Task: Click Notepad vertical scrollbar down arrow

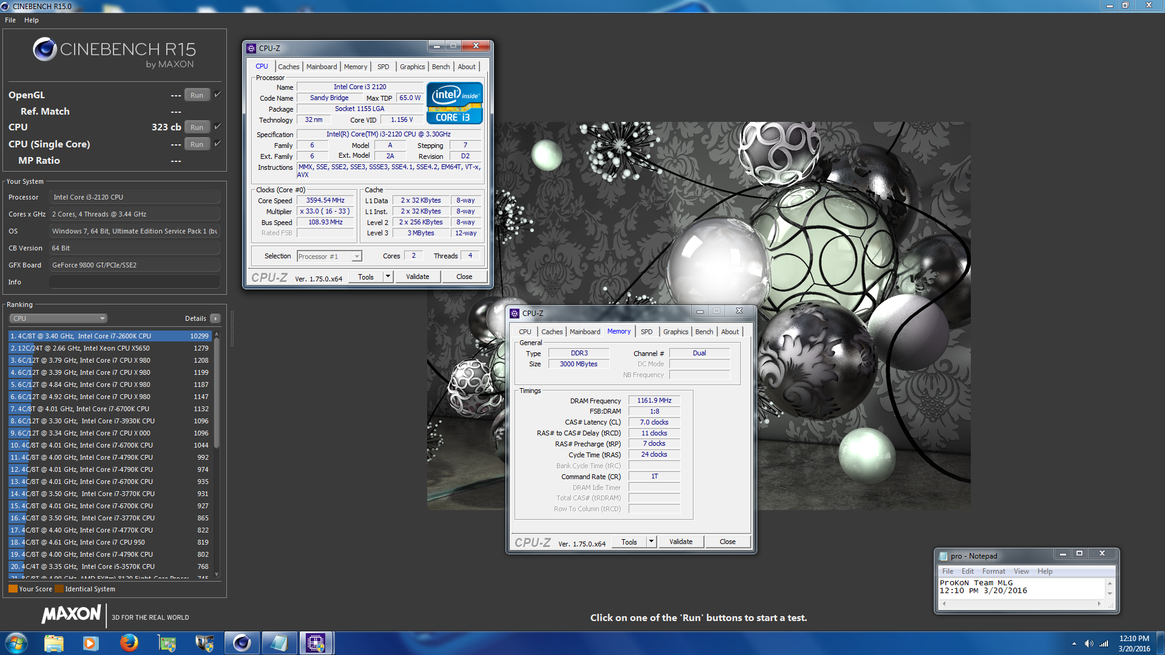Action: tap(1110, 594)
